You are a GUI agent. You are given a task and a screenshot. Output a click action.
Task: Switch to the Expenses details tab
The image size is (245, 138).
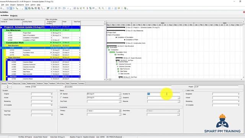click(74, 84)
